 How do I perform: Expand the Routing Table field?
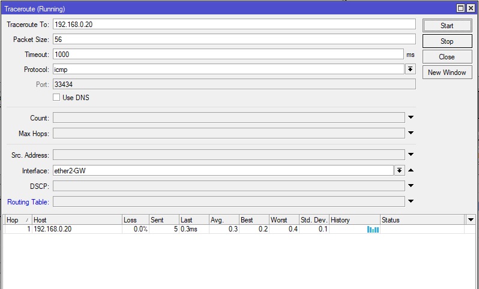point(411,201)
